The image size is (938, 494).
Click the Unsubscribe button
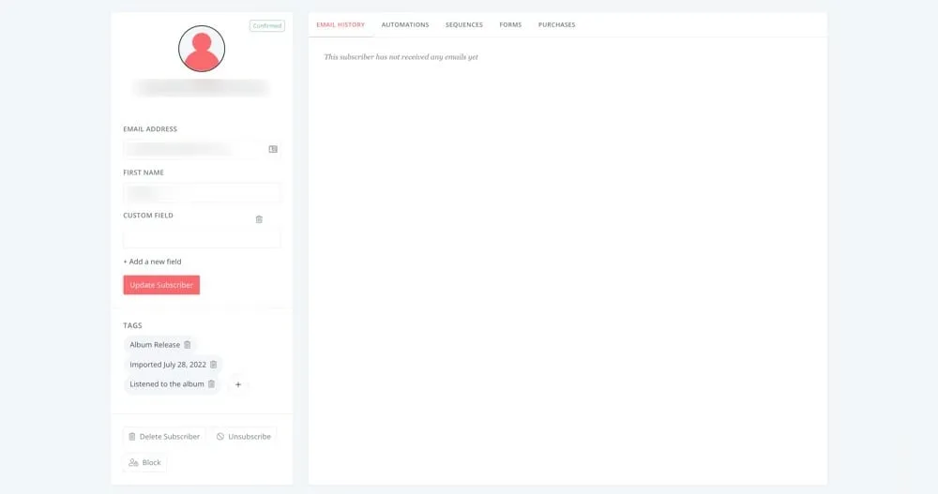click(244, 437)
